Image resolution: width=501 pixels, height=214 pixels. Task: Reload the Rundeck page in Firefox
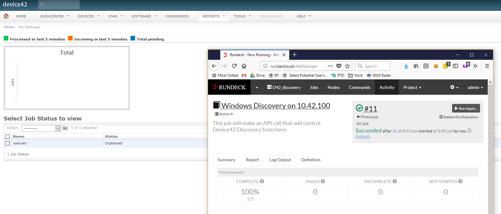[234, 66]
